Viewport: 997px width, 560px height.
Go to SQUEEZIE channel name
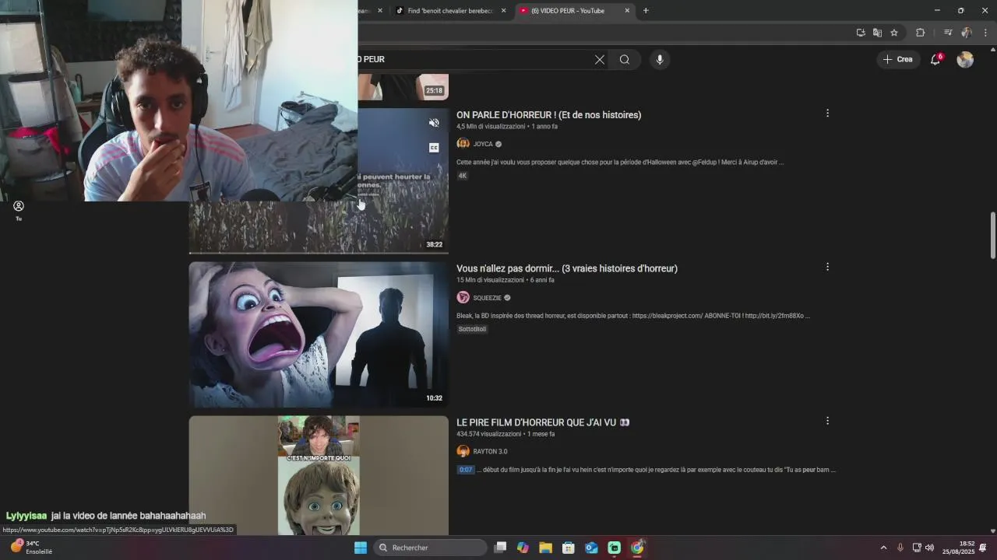point(488,298)
